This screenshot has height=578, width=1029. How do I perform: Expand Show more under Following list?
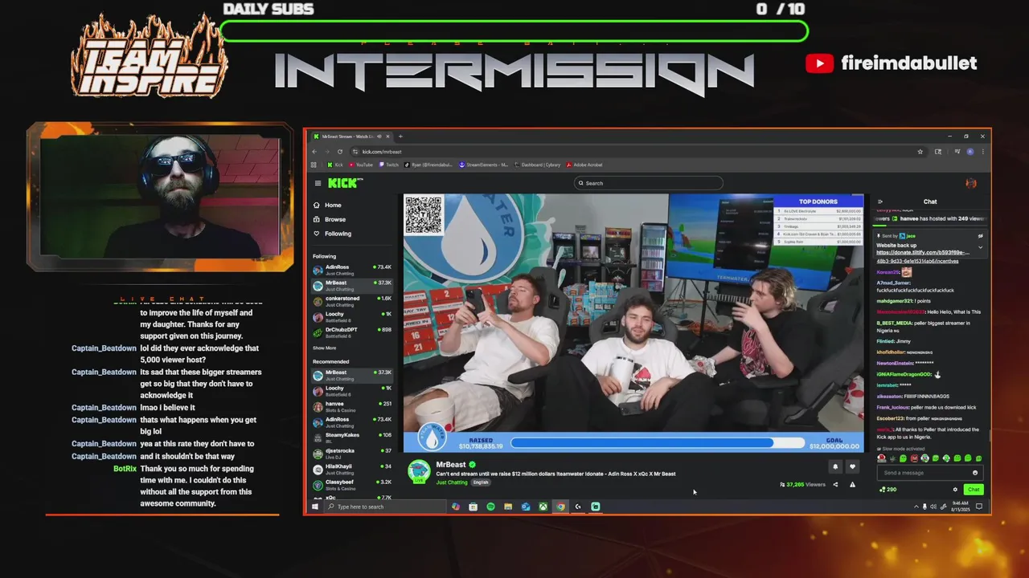[x=325, y=348]
